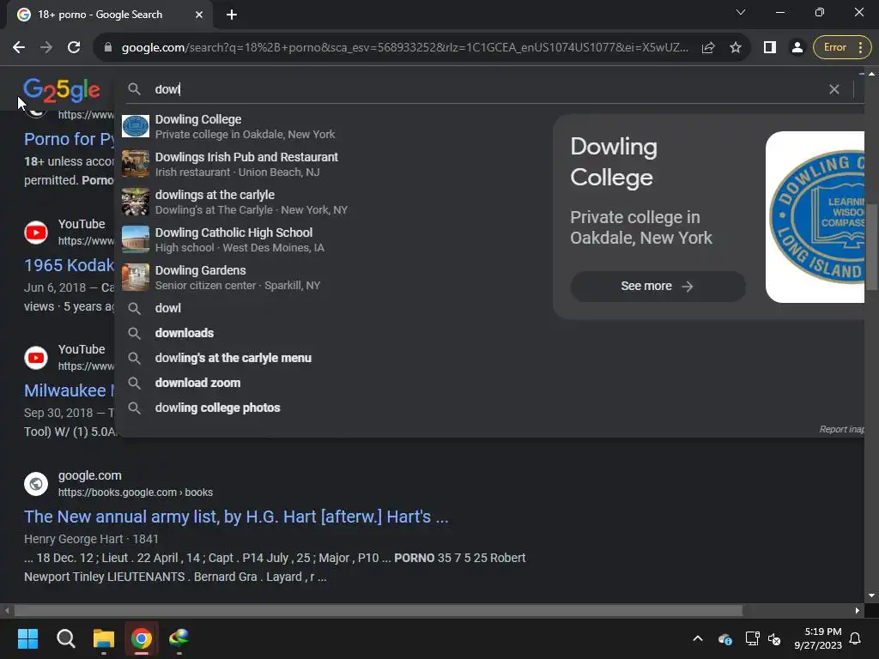
Task: Click the globe icon beside google.com result
Action: point(36,484)
